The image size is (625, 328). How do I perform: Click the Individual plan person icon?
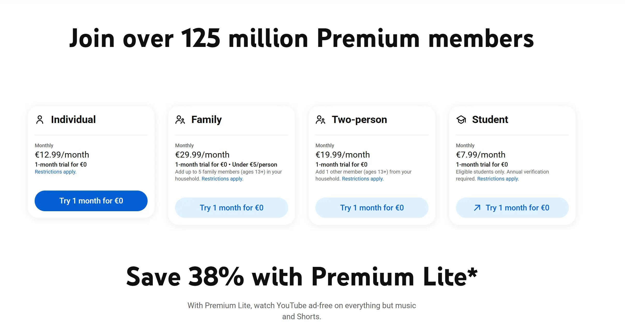[40, 120]
